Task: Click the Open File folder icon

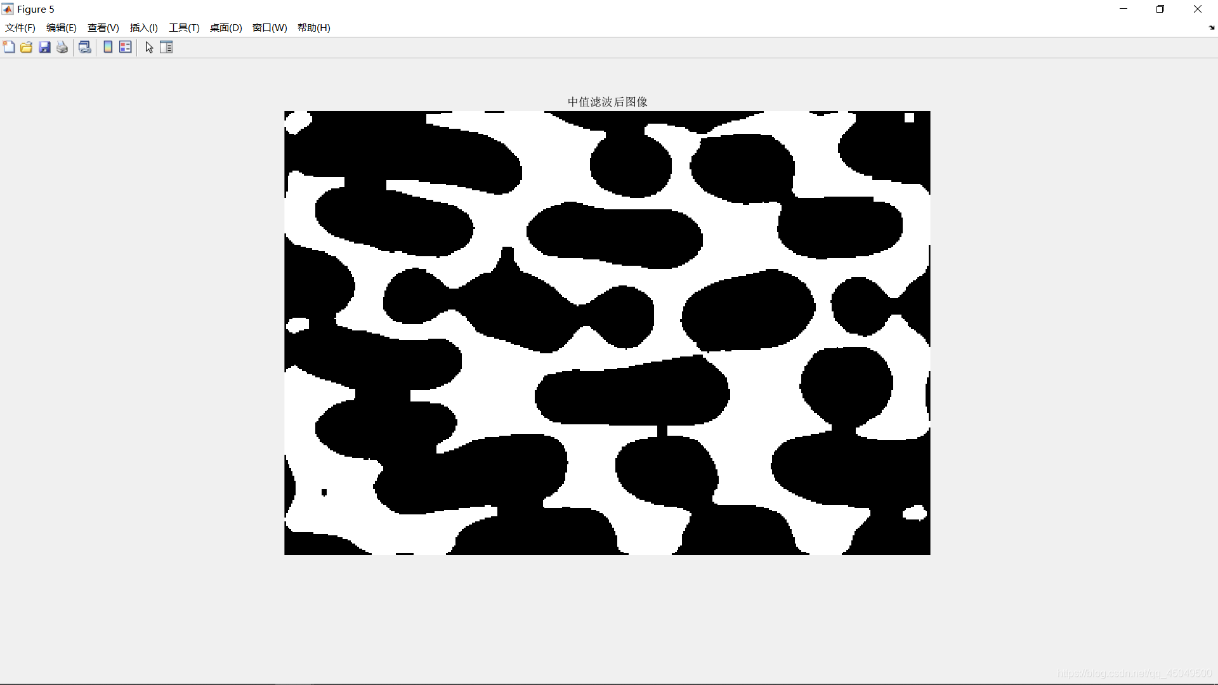Action: 26,48
